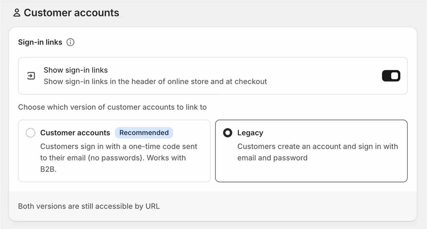
Task: Click the email and password description text
Action: [318, 152]
